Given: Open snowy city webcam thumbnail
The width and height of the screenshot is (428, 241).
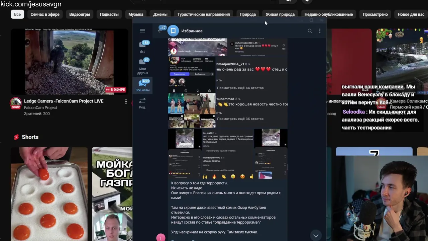Looking at the screenshot, I should point(402,62).
